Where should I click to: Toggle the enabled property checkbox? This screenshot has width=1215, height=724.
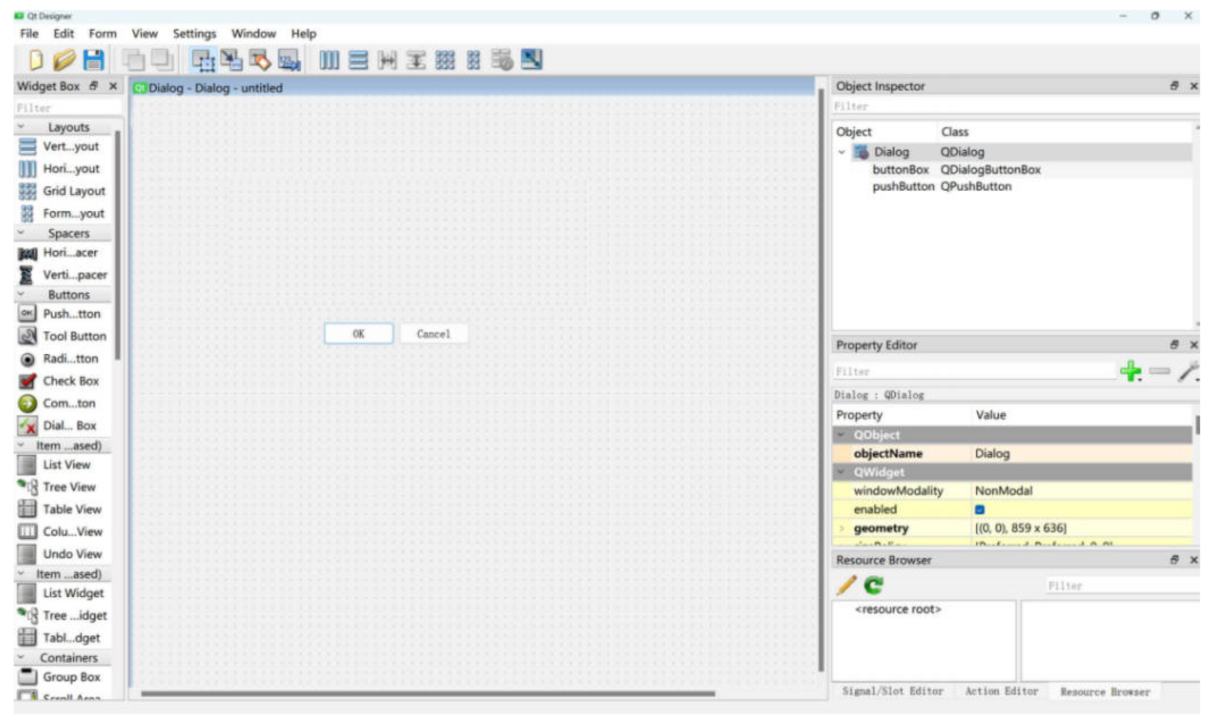pyautogui.click(x=980, y=510)
